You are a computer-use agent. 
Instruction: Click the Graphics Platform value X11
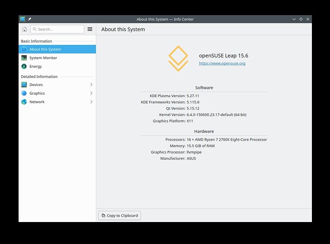(x=190, y=121)
